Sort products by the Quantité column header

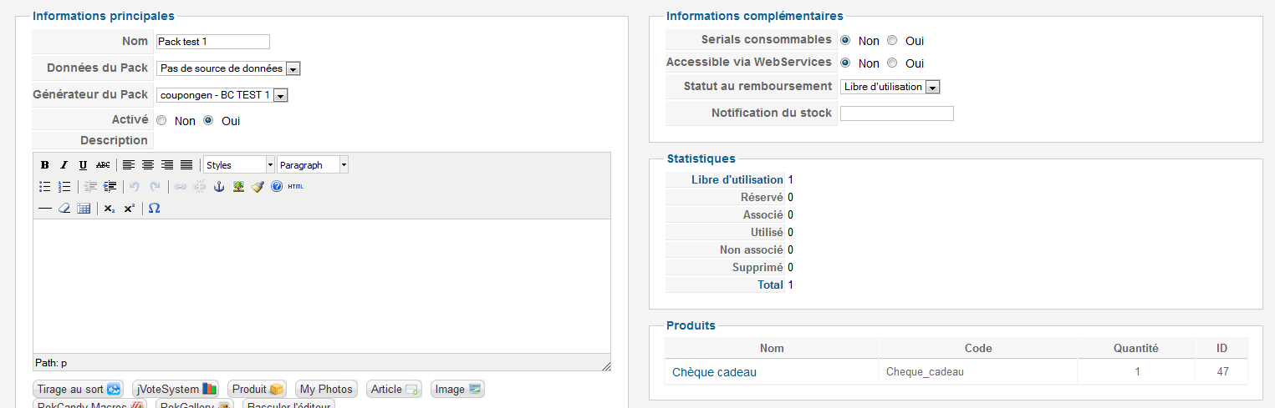pyautogui.click(x=1136, y=348)
